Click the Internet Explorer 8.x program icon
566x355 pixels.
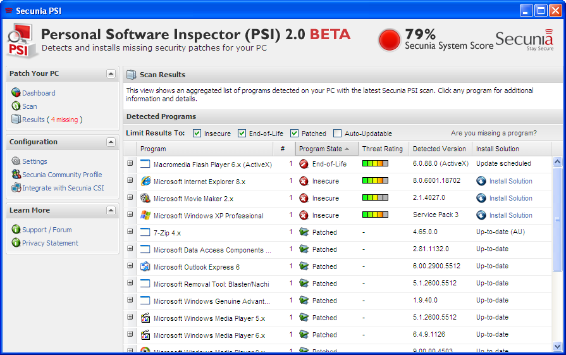145,181
